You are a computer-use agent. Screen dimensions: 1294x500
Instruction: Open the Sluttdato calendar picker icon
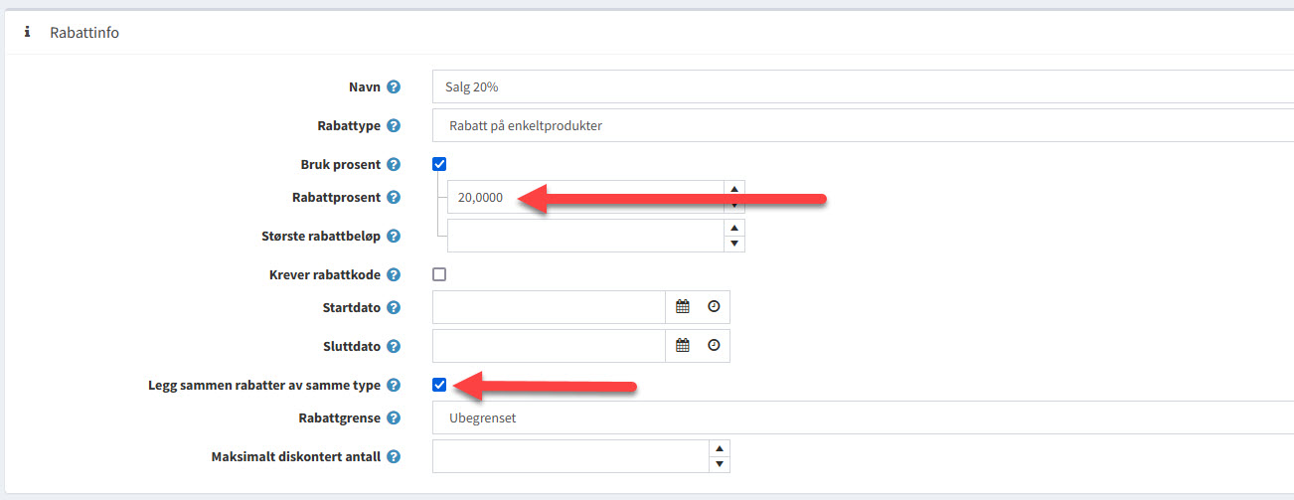tap(682, 346)
